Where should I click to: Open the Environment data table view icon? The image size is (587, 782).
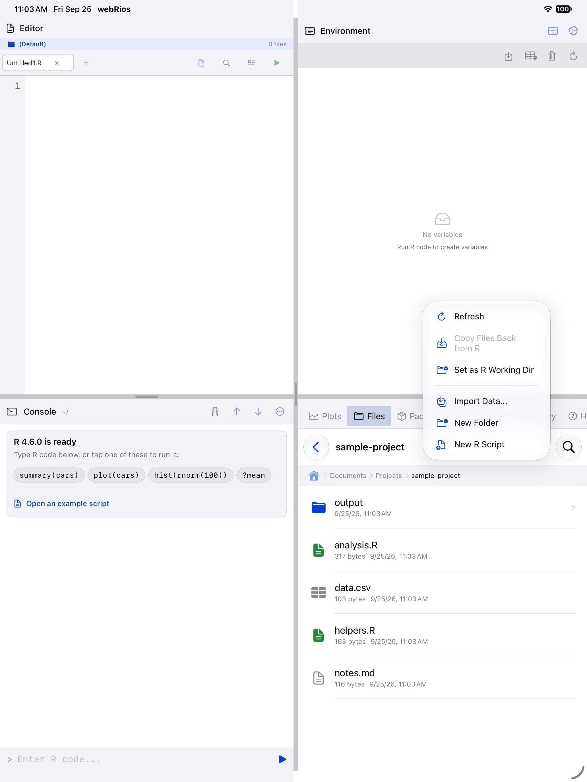click(531, 56)
